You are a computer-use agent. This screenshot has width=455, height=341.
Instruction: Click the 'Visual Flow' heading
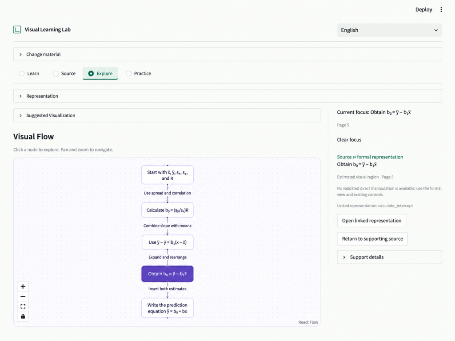[34, 137]
